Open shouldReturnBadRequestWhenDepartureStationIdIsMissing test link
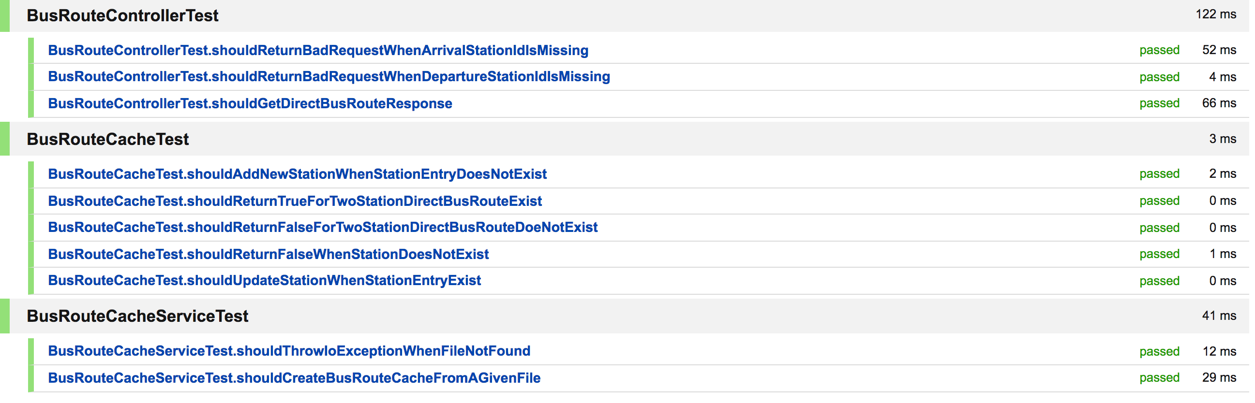Screen dimensions: 1255x403 click(329, 76)
